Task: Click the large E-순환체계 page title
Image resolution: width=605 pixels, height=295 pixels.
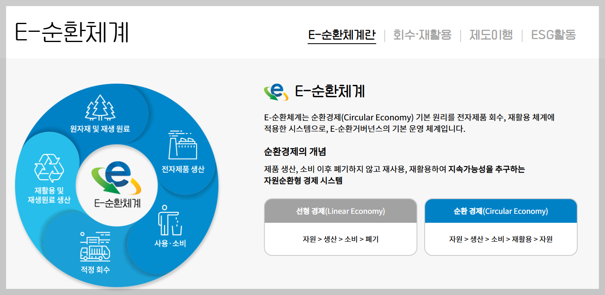Action: [x=72, y=33]
